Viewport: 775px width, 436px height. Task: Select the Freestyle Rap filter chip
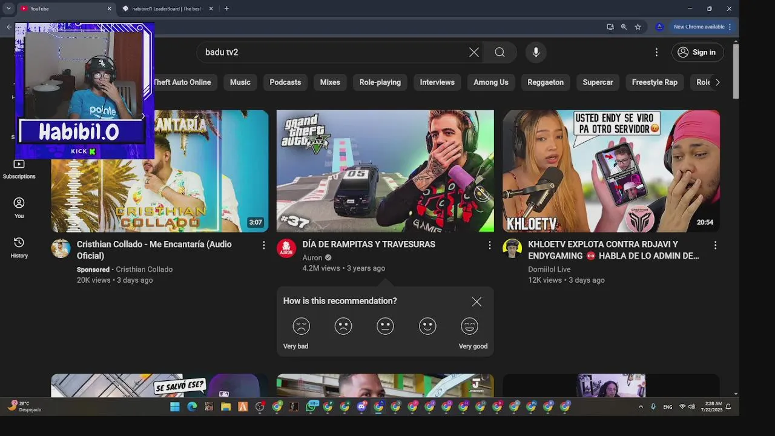(x=655, y=82)
